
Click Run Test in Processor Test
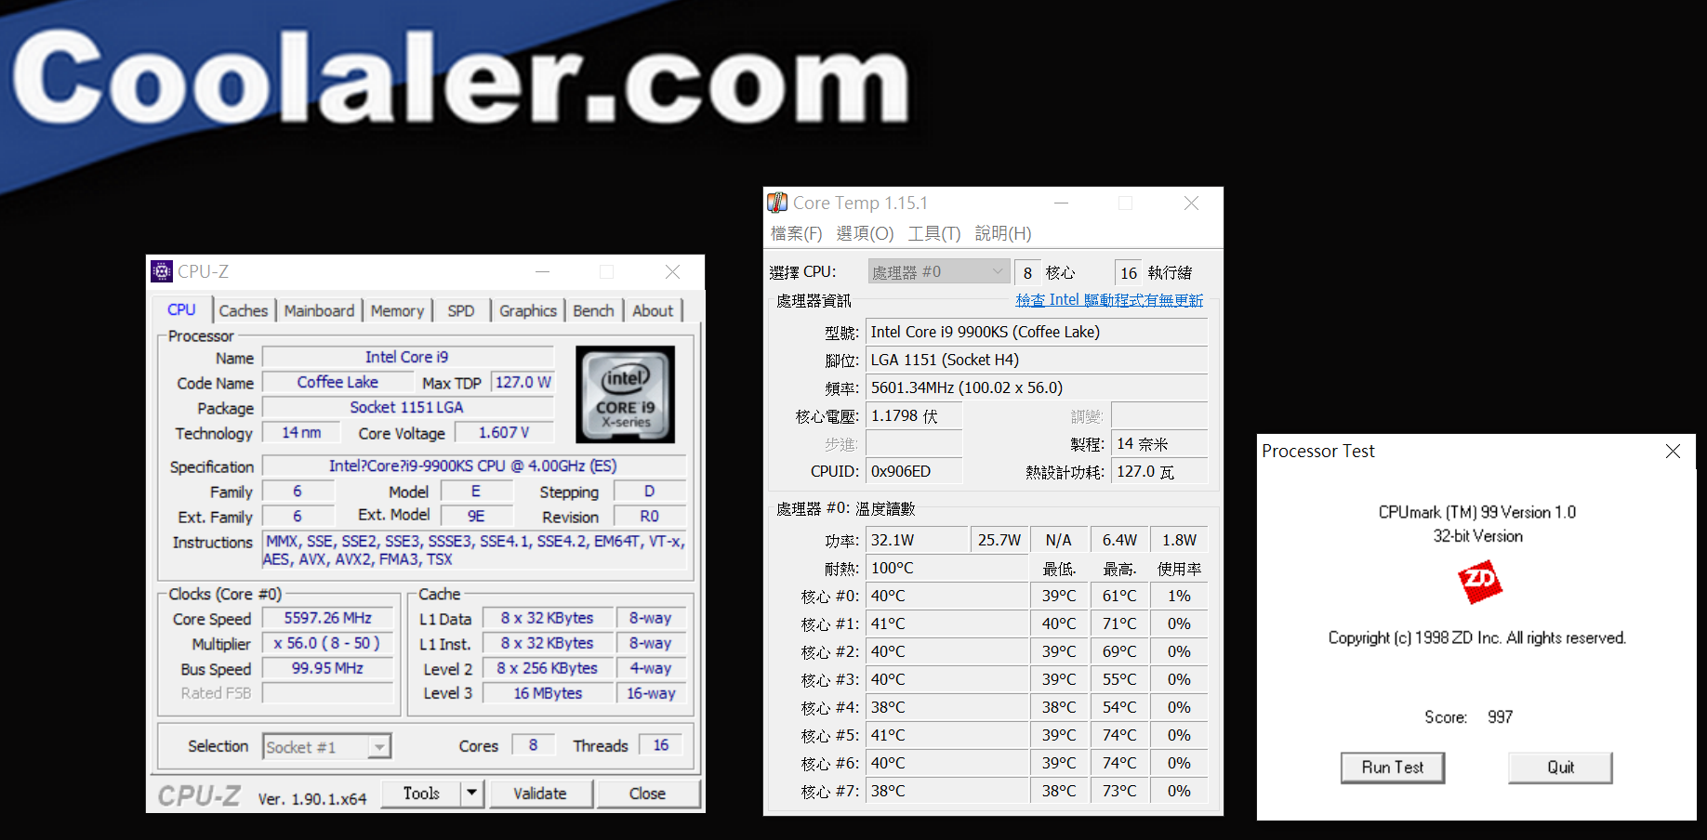(x=1392, y=768)
